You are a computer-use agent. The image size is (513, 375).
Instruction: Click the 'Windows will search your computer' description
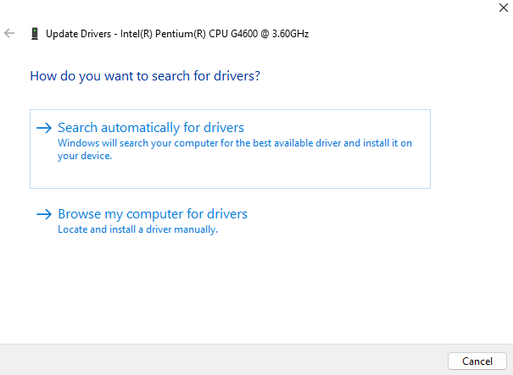[235, 149]
